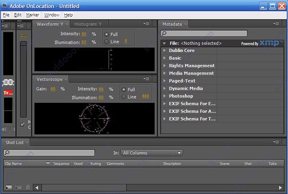Open the All Columns dropdown
The width and height of the screenshot is (288, 194).
(x=152, y=153)
